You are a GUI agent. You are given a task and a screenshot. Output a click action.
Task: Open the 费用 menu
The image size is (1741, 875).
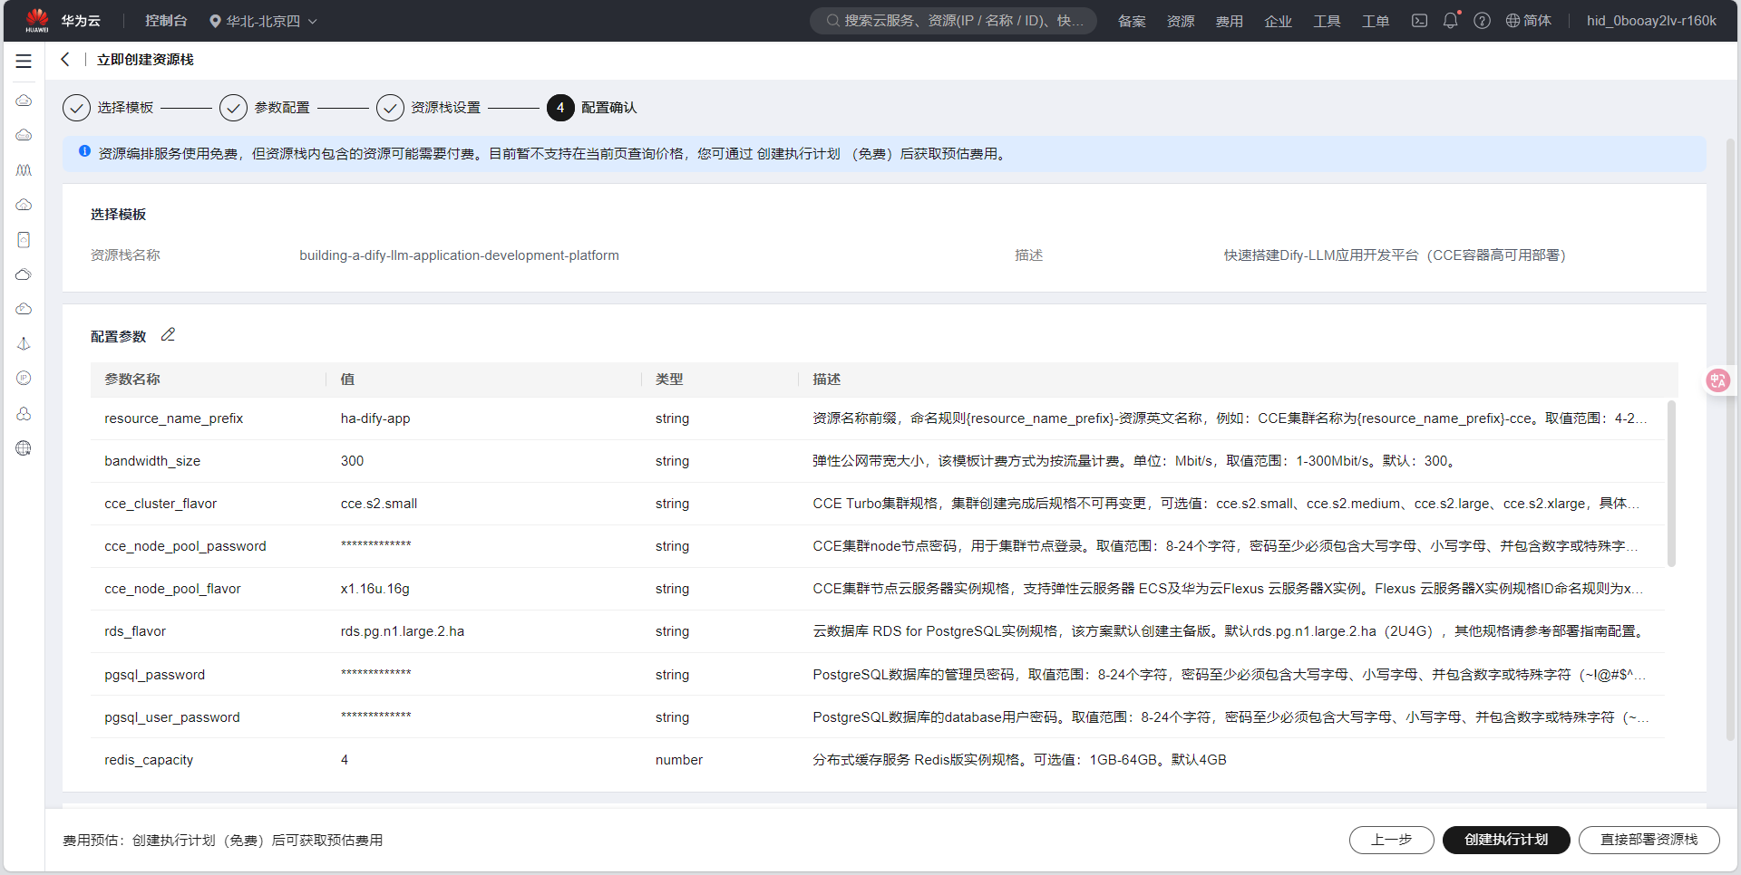[1230, 21]
